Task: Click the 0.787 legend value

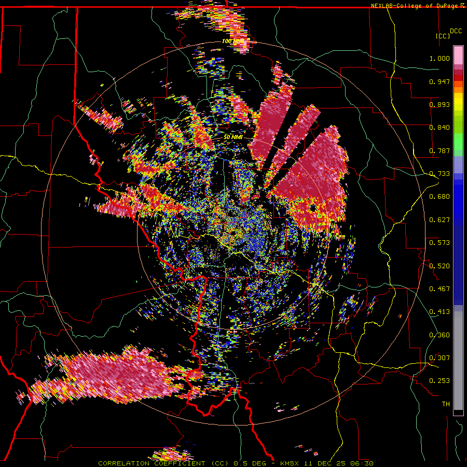Action: coord(439,150)
